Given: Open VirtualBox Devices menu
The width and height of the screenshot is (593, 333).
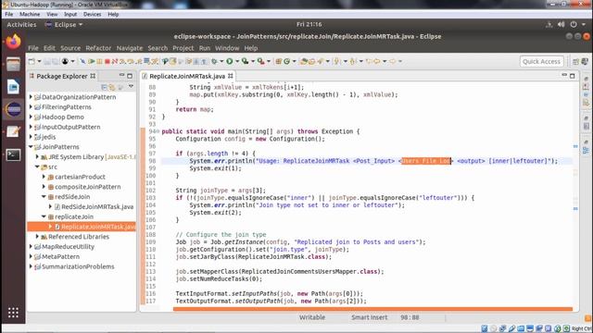Looking at the screenshot, I should 92,15.
